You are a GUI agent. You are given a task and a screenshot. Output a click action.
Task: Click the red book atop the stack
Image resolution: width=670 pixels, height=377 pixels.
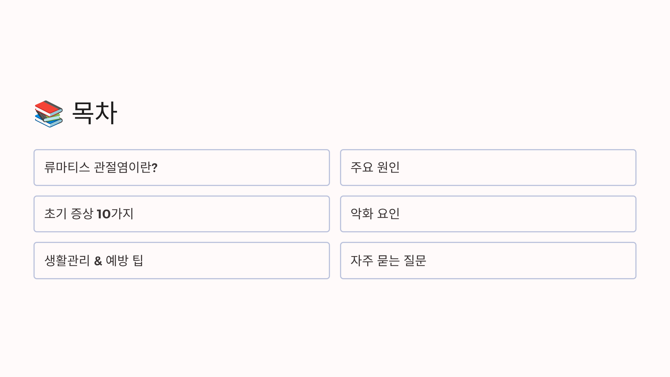tap(49, 108)
